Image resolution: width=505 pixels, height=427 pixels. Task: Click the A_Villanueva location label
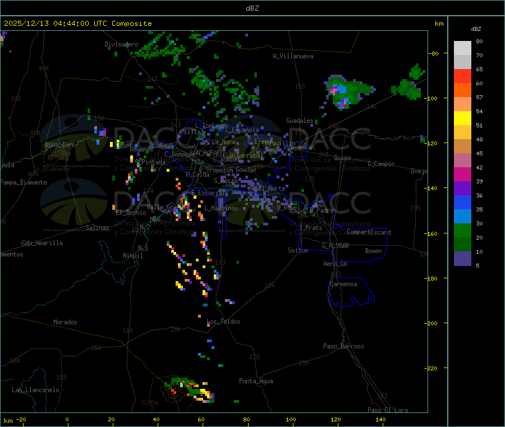[x=293, y=56]
